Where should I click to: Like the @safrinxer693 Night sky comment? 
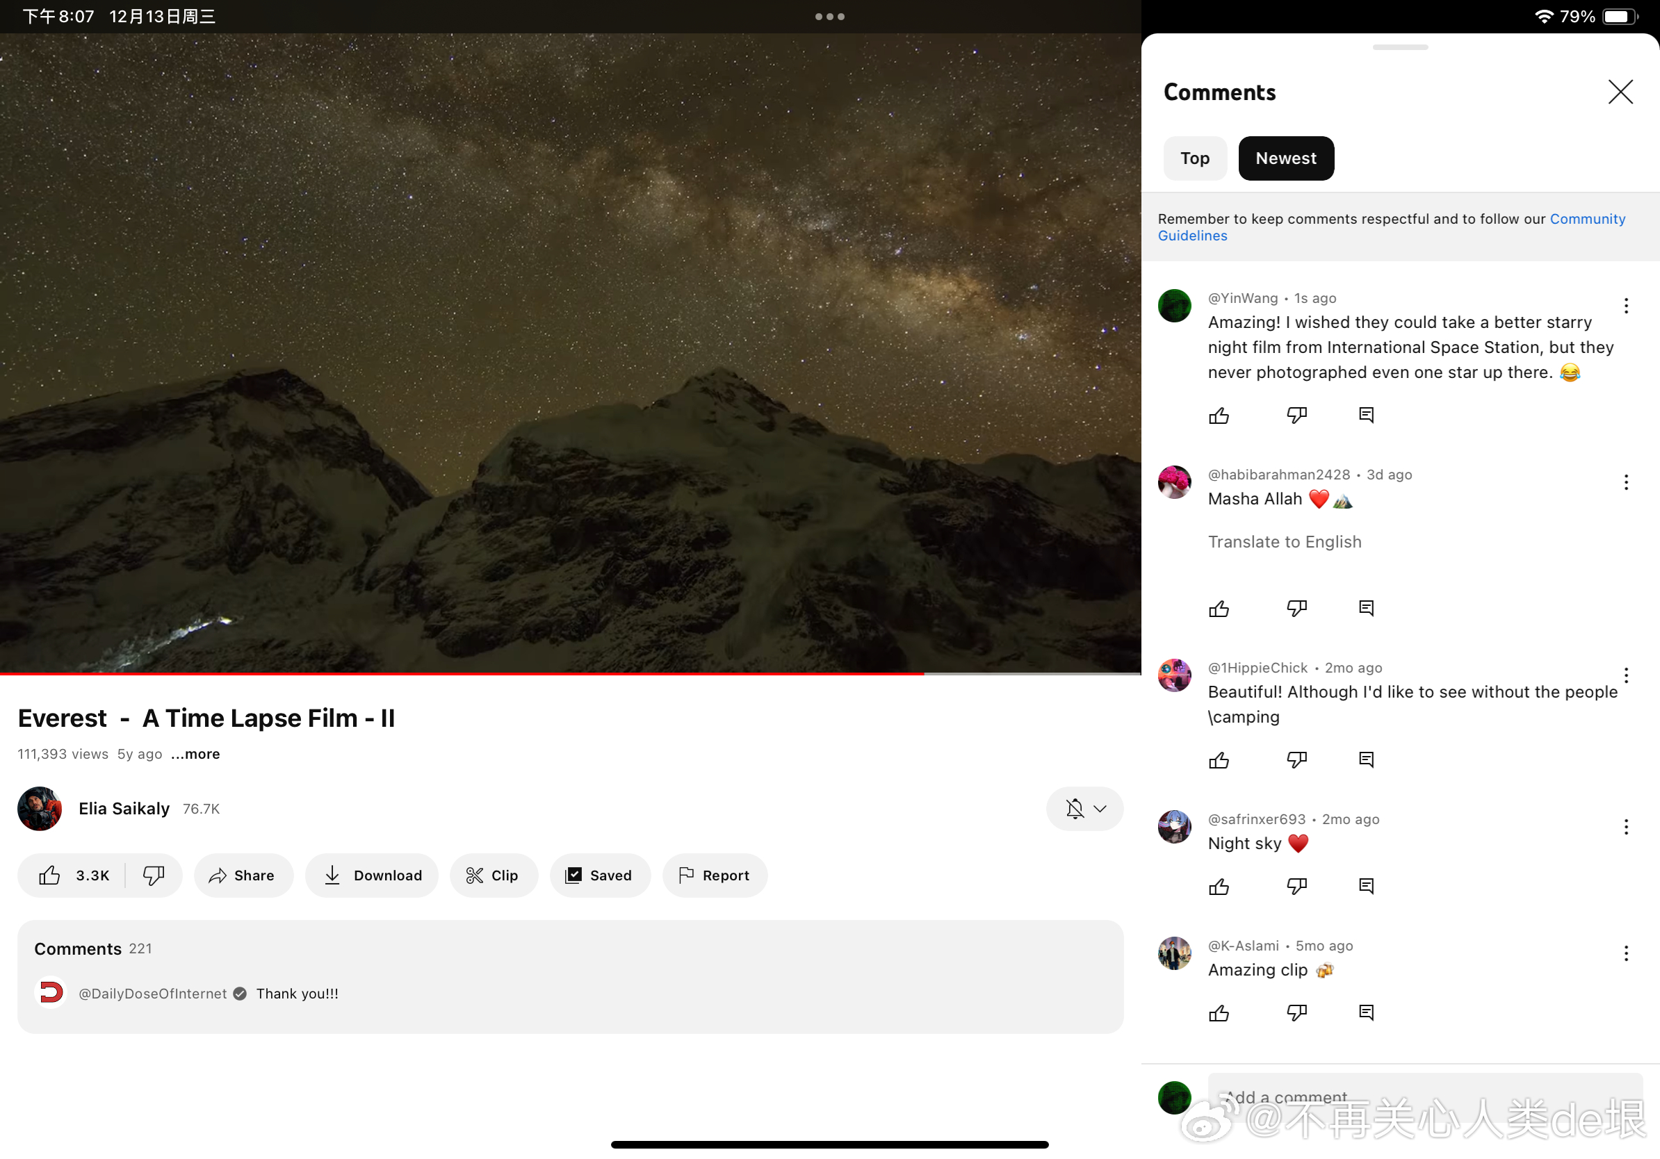point(1219,886)
